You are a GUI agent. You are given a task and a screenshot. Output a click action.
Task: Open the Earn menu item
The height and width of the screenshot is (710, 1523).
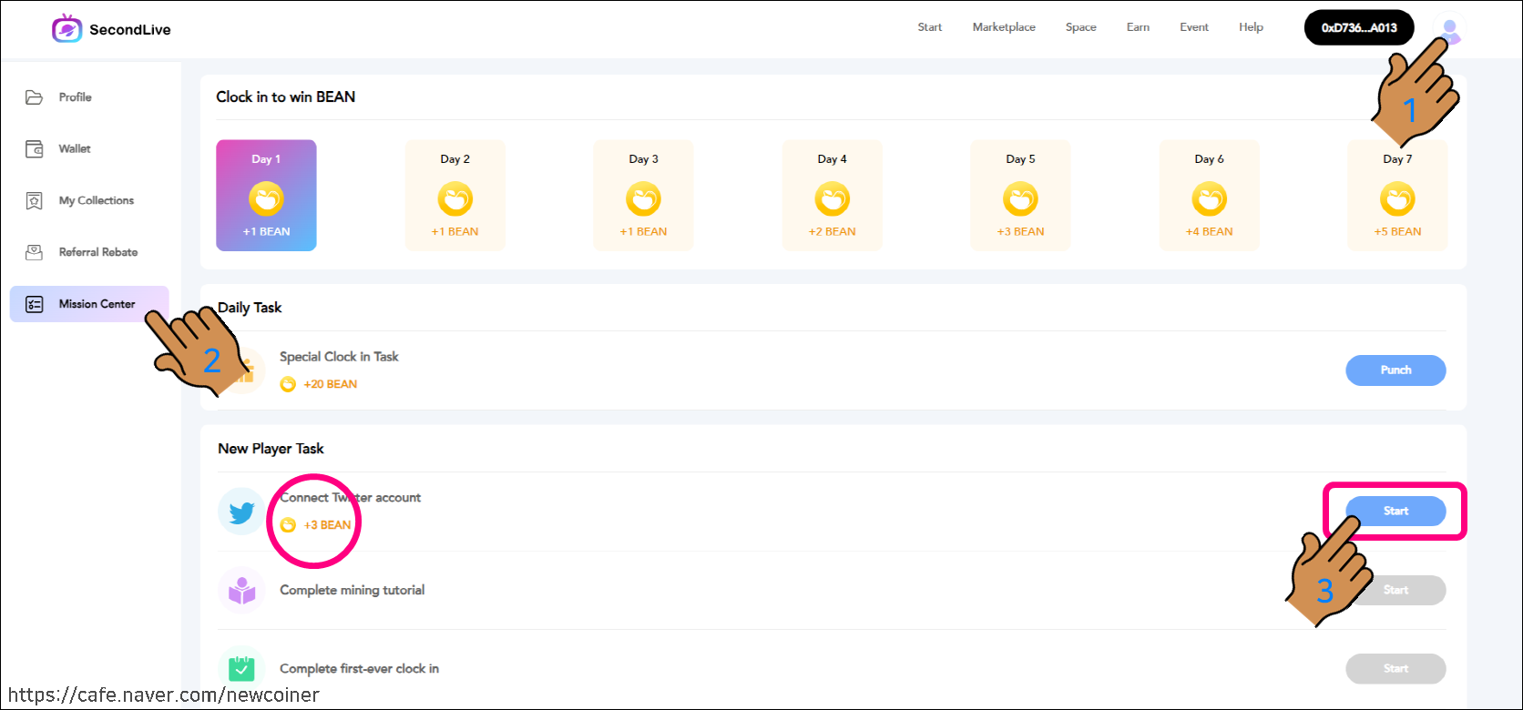tap(1138, 27)
